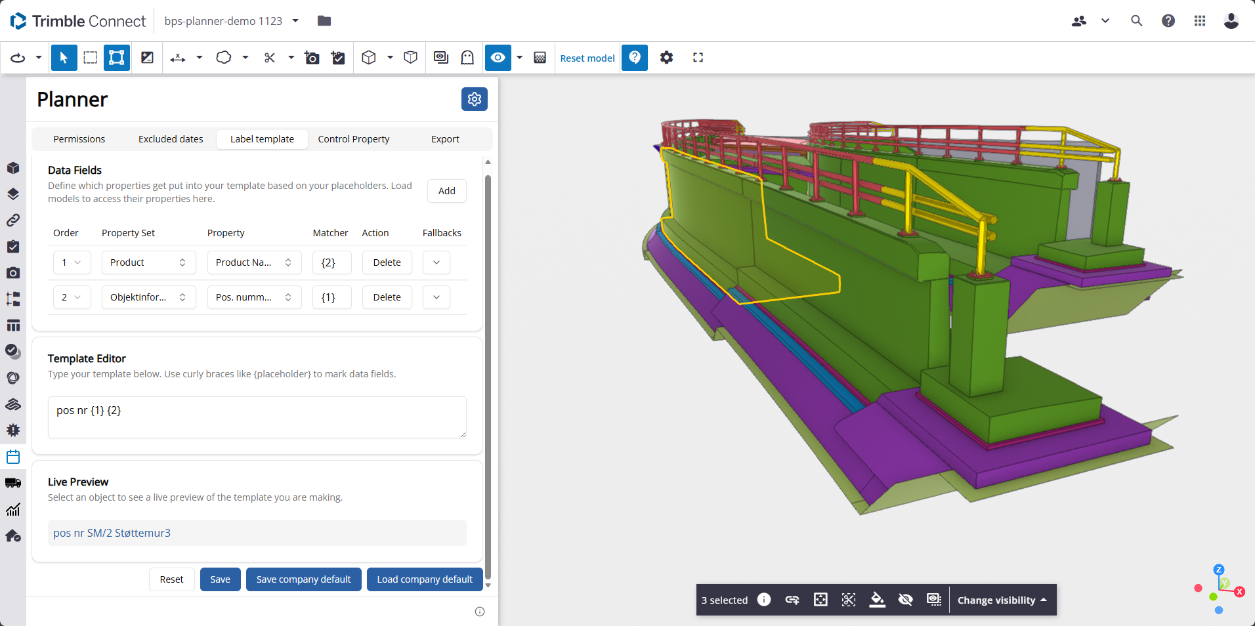Open the Links chain icon in sidebar
Screen dimensions: 1255x626
[x=13, y=220]
